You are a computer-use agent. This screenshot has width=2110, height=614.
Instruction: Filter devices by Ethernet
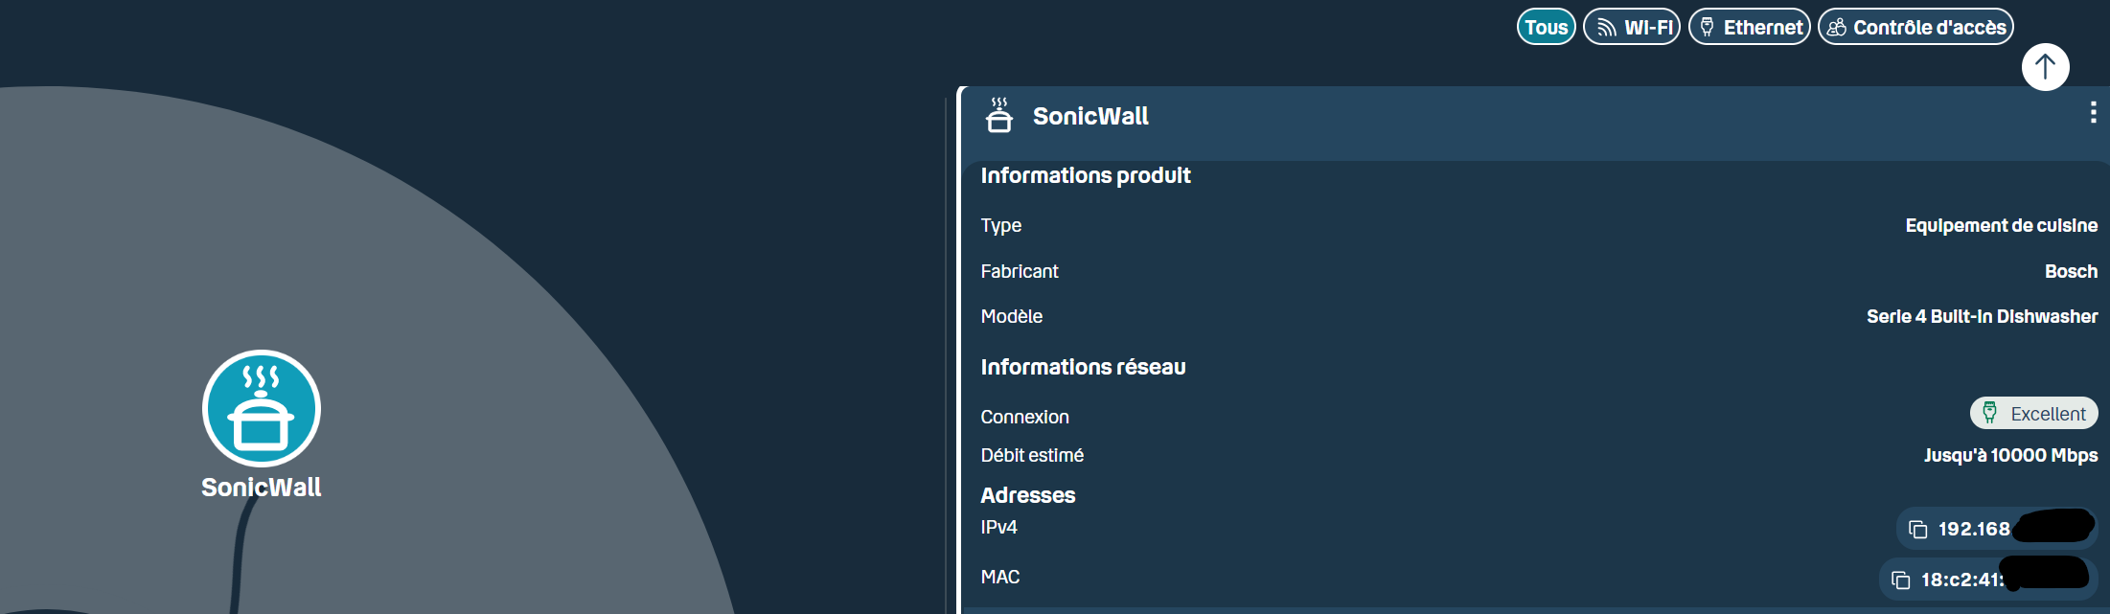(x=1749, y=27)
